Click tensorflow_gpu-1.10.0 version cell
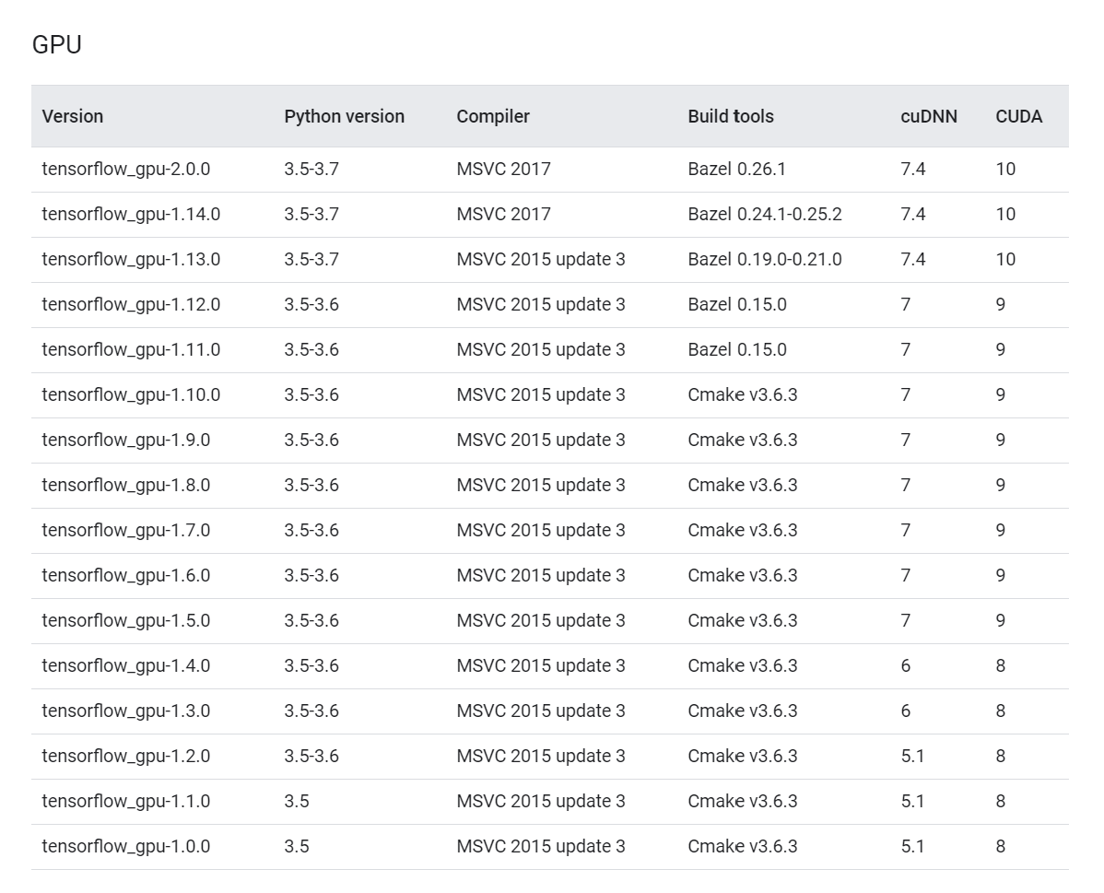 click(131, 394)
